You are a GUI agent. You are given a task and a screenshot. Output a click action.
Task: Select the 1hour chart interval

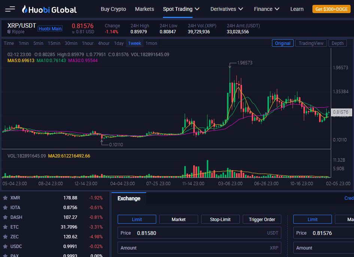[x=88, y=43]
